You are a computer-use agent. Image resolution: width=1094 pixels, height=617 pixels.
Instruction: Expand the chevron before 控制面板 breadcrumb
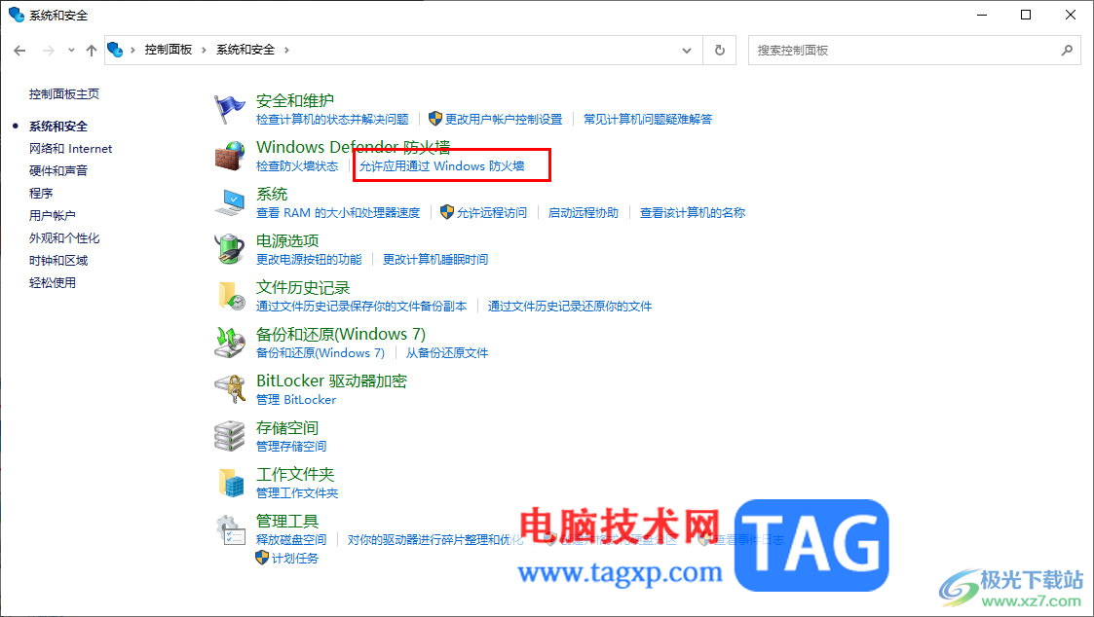tap(132, 51)
